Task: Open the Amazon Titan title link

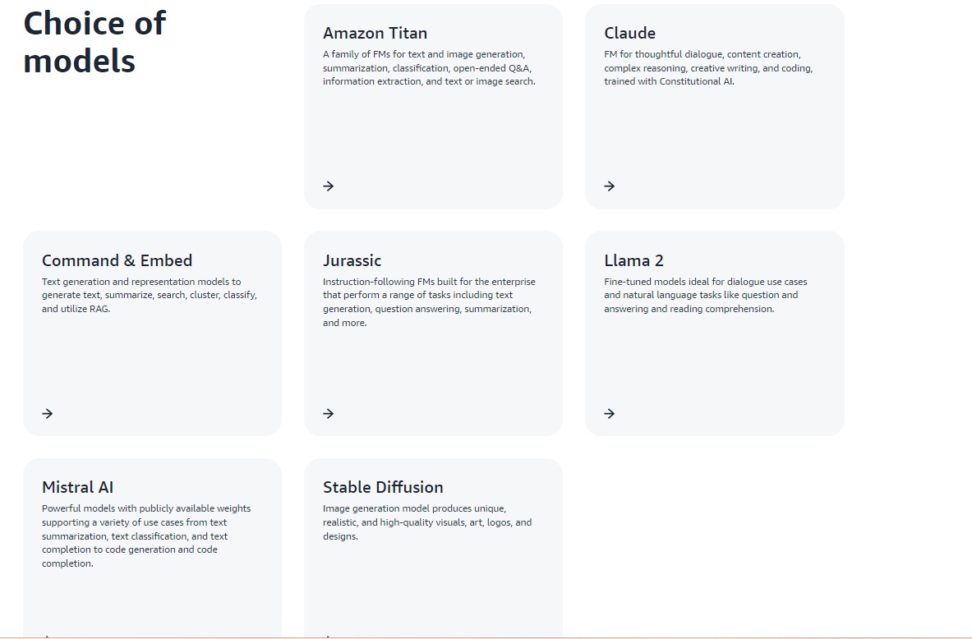Action: [375, 34]
